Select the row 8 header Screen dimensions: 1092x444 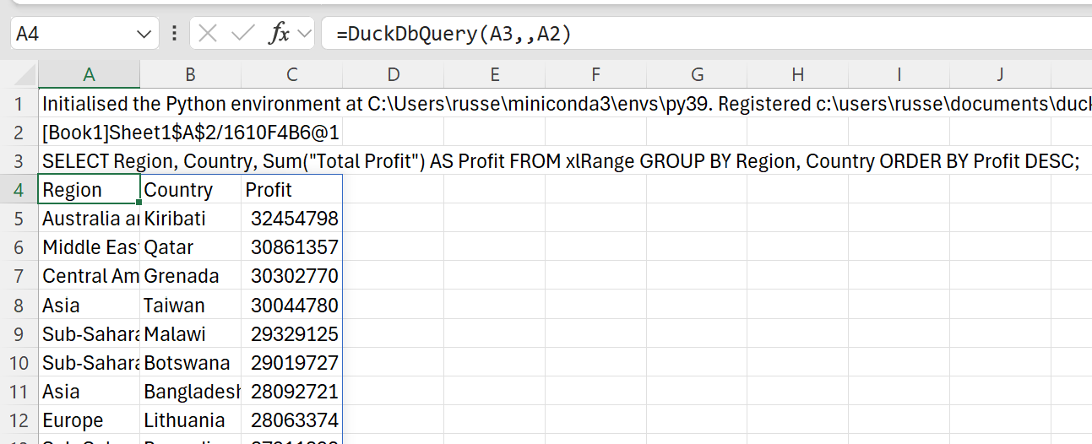(x=19, y=305)
